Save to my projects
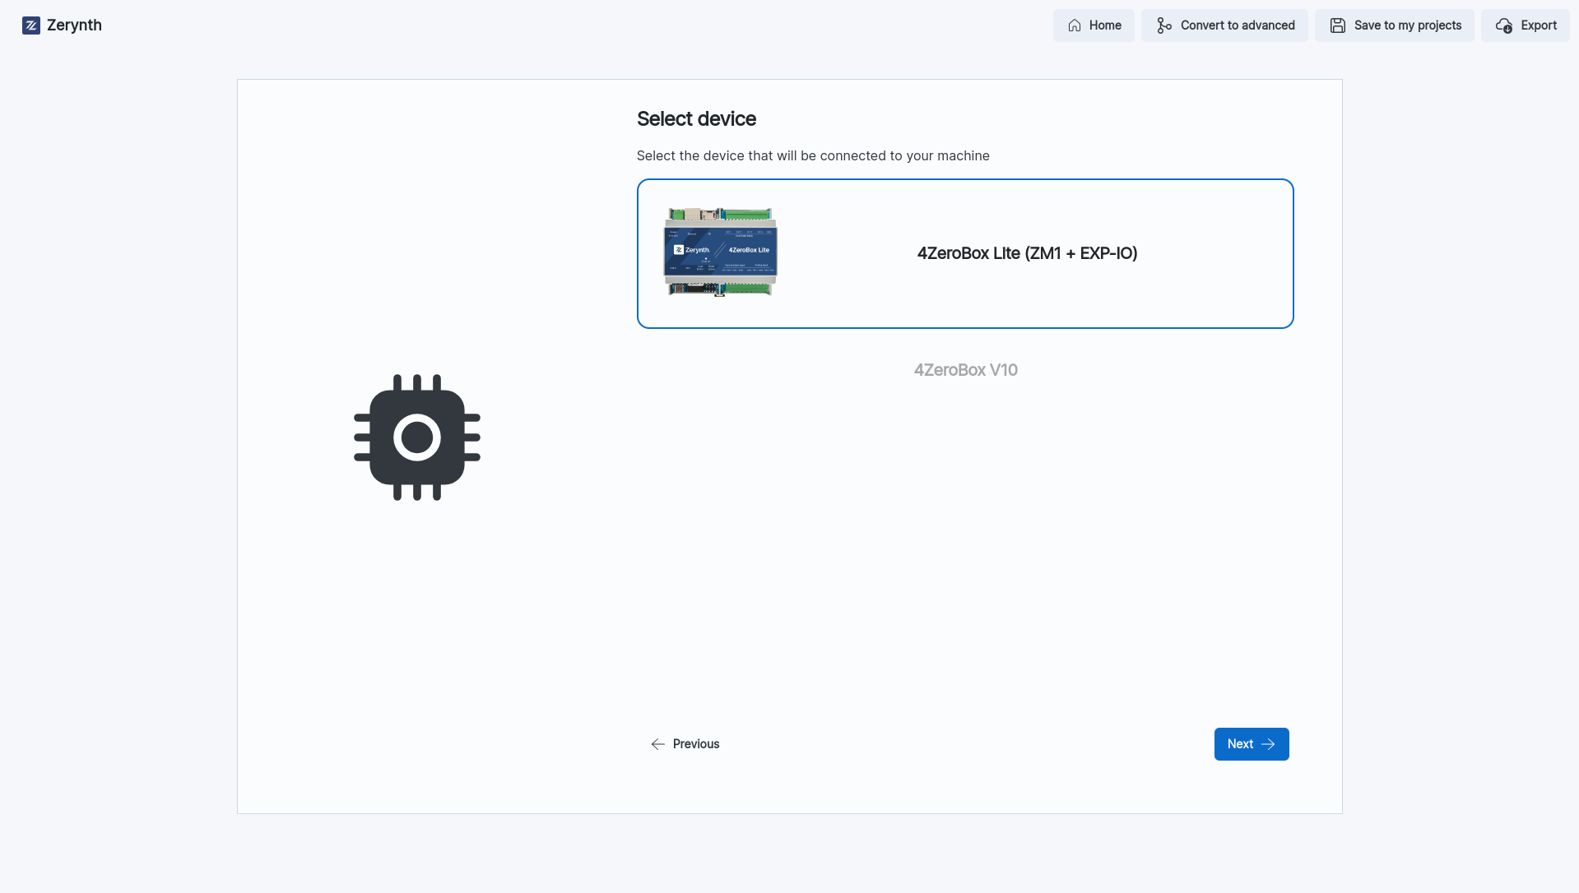The height and width of the screenshot is (893, 1579). pyautogui.click(x=1395, y=25)
